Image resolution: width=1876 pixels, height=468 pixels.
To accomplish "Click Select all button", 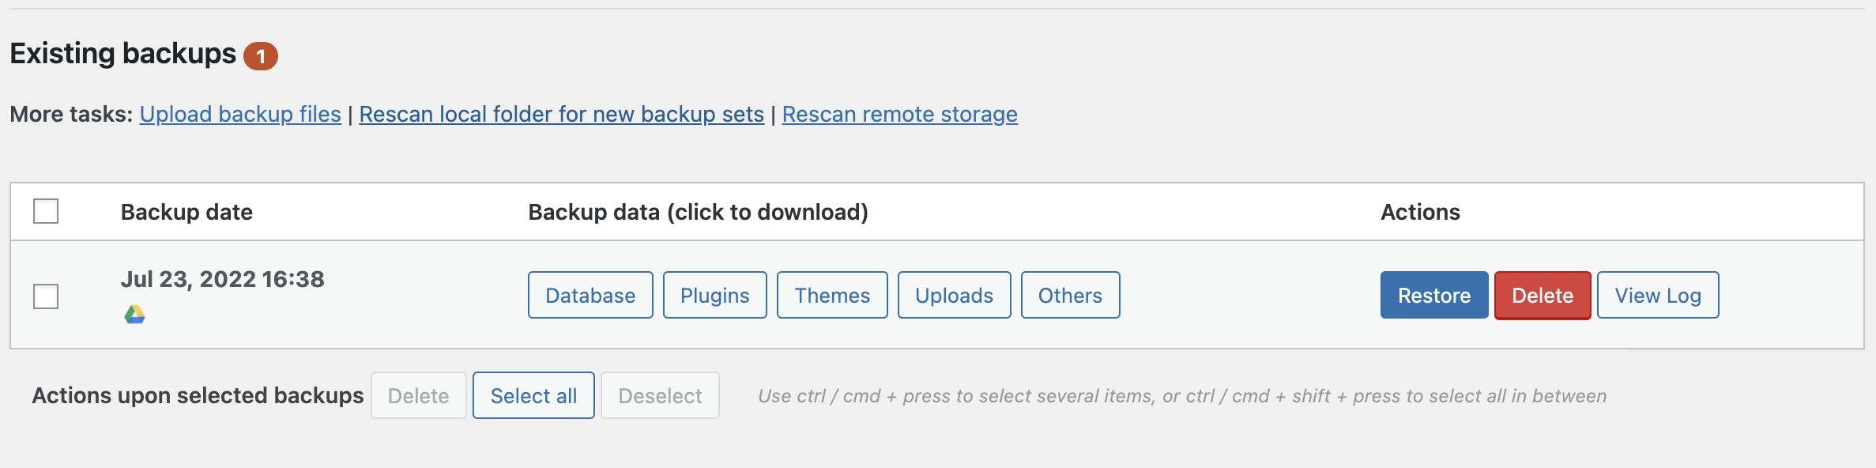I will (x=534, y=395).
